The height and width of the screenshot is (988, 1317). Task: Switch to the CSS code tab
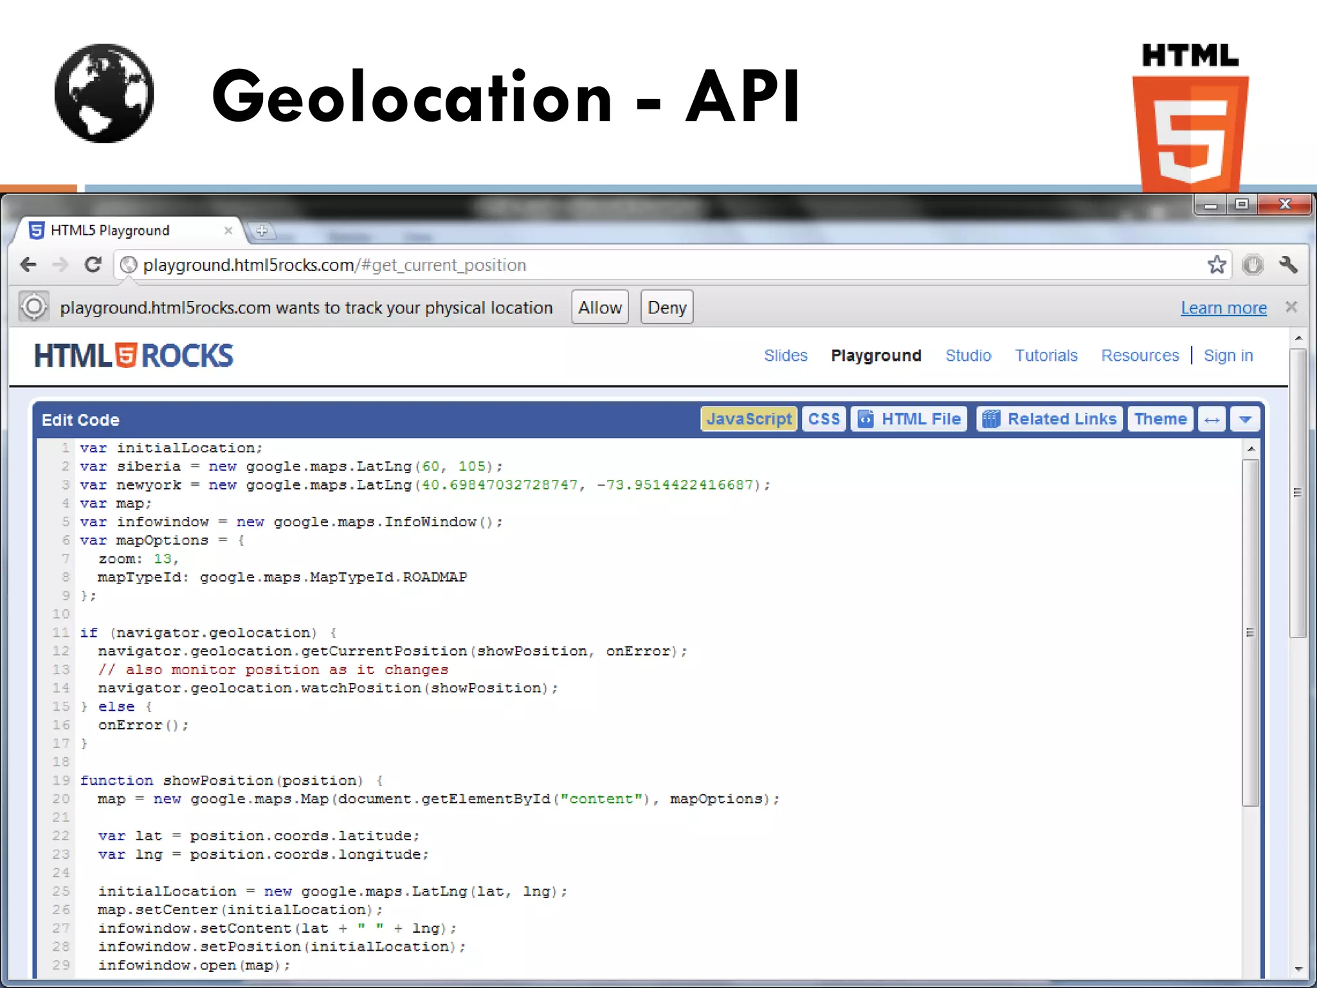pyautogui.click(x=824, y=419)
